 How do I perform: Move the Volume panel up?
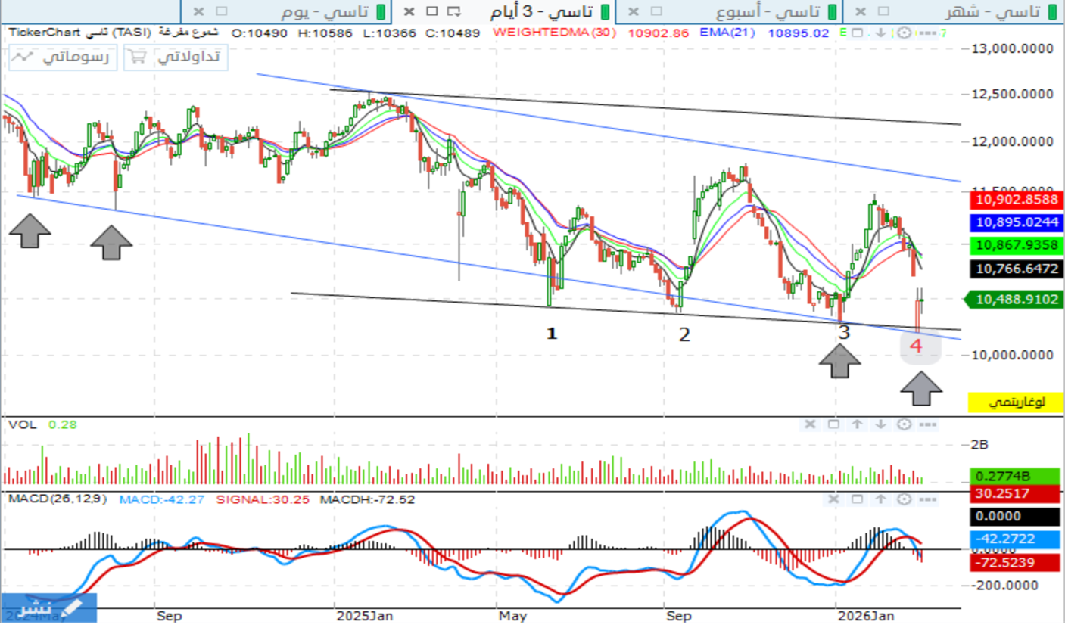click(x=857, y=424)
